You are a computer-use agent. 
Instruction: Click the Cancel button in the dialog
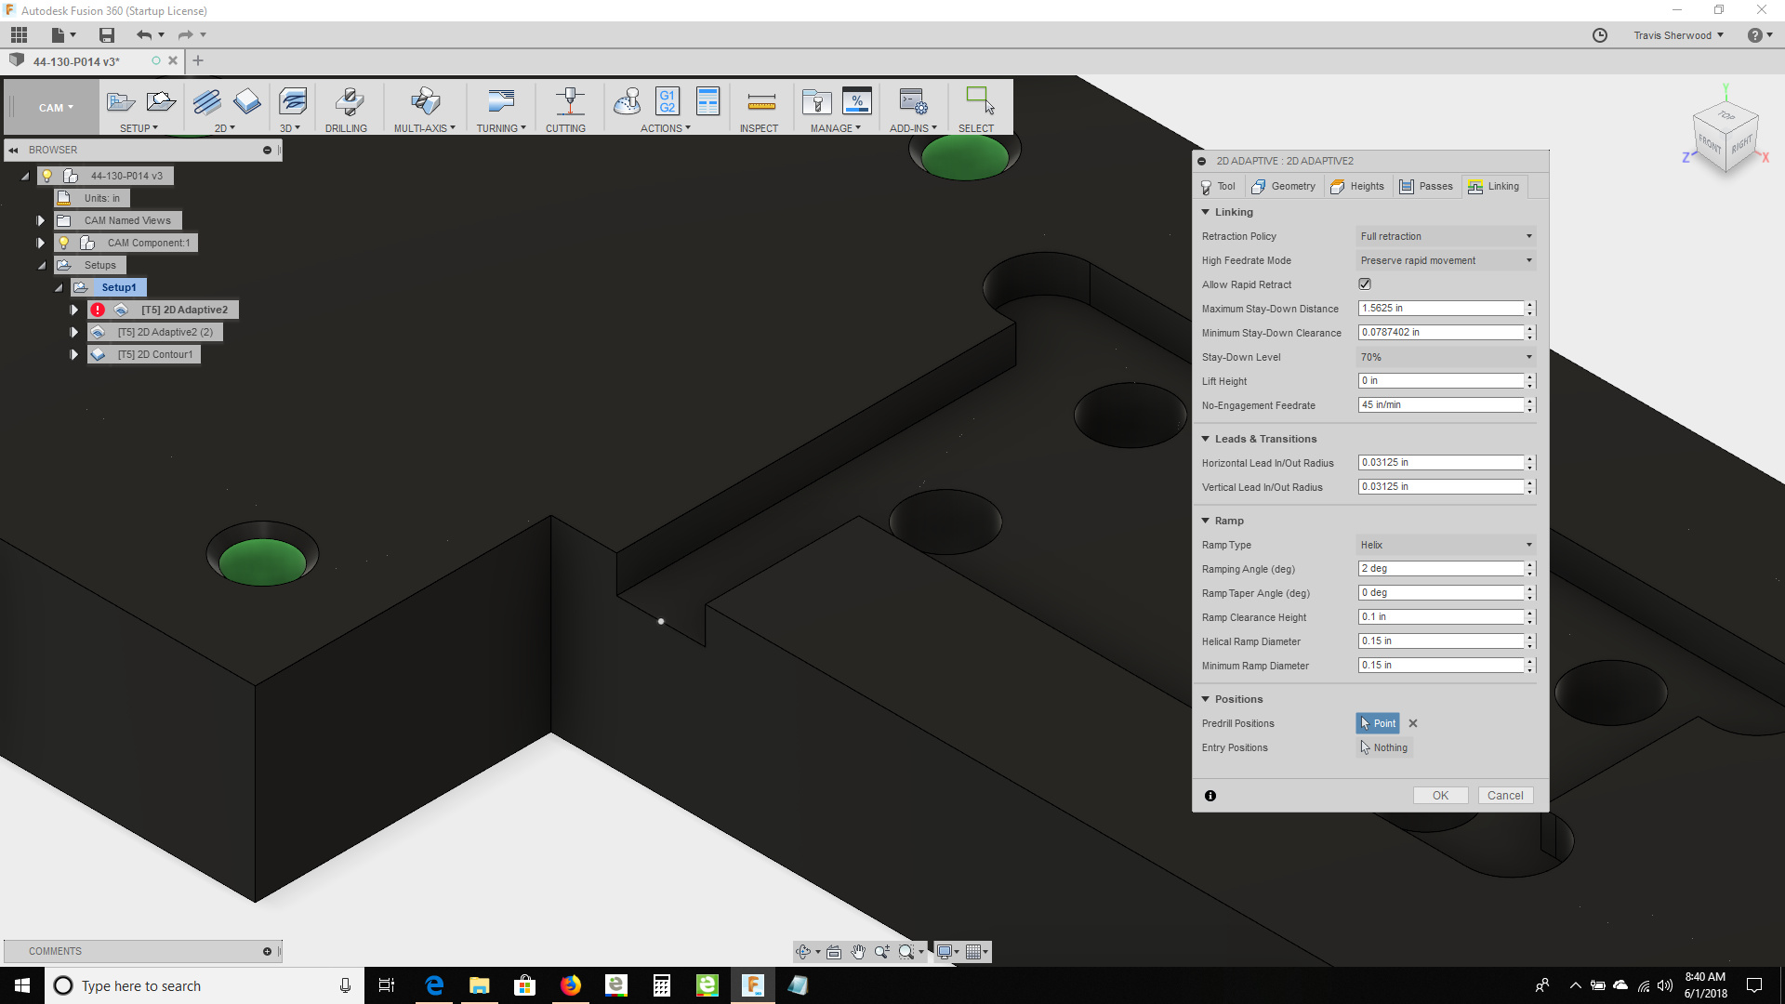click(x=1505, y=795)
